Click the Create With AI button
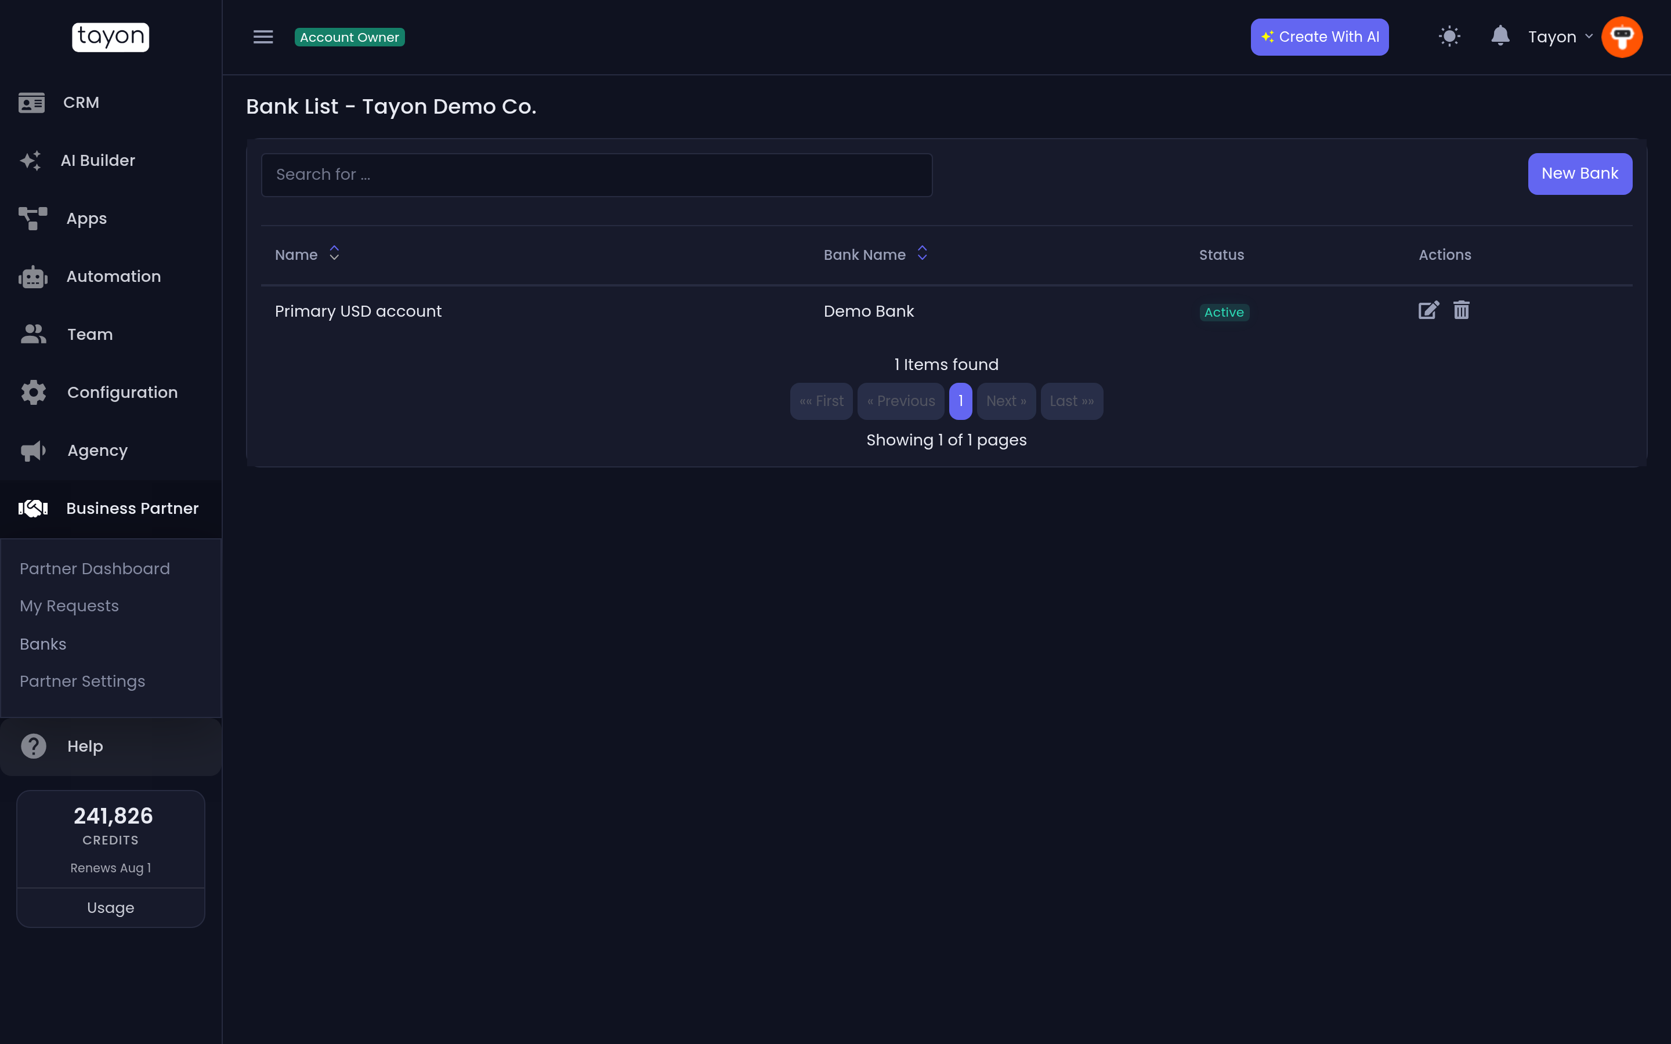Viewport: 1671px width, 1044px height. 1319,37
